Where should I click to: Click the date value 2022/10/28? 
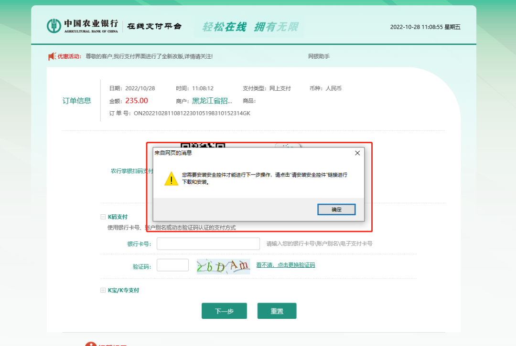tap(140, 88)
